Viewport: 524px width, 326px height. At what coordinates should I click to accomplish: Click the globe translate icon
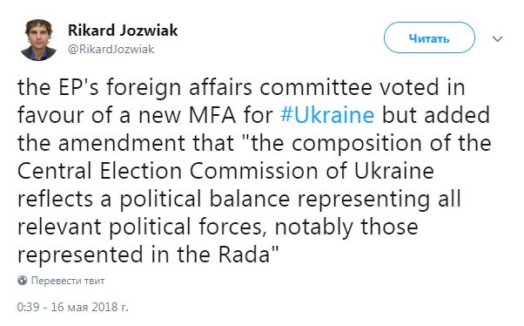click(x=22, y=280)
